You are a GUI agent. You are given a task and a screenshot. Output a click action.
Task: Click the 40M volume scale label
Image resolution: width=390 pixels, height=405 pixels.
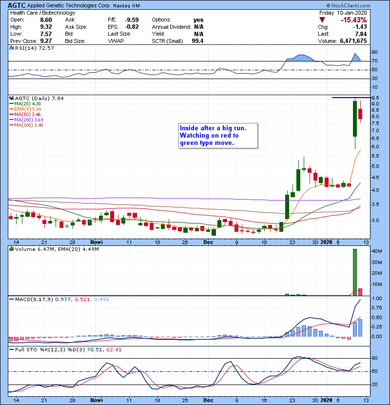tap(376, 251)
